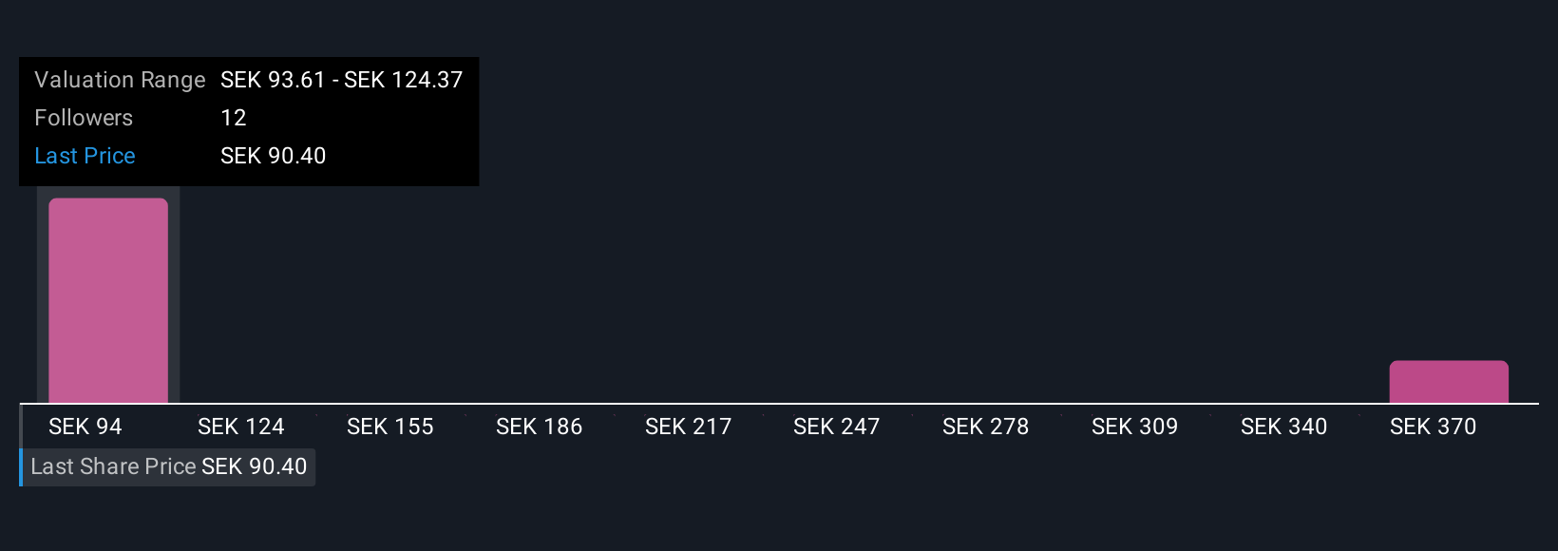Click the followers count 12
The height and width of the screenshot is (551, 1558).
[234, 118]
